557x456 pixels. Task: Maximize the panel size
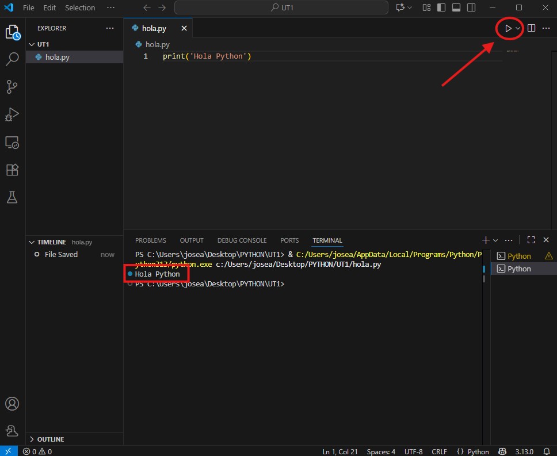coord(531,240)
